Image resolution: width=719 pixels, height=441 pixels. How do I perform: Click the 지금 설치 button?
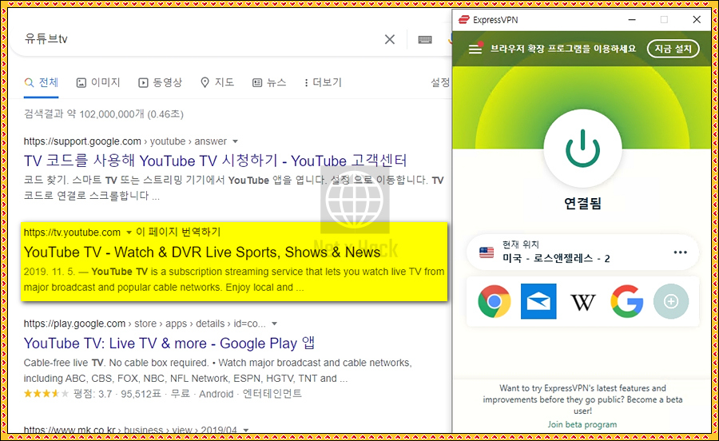coord(673,49)
